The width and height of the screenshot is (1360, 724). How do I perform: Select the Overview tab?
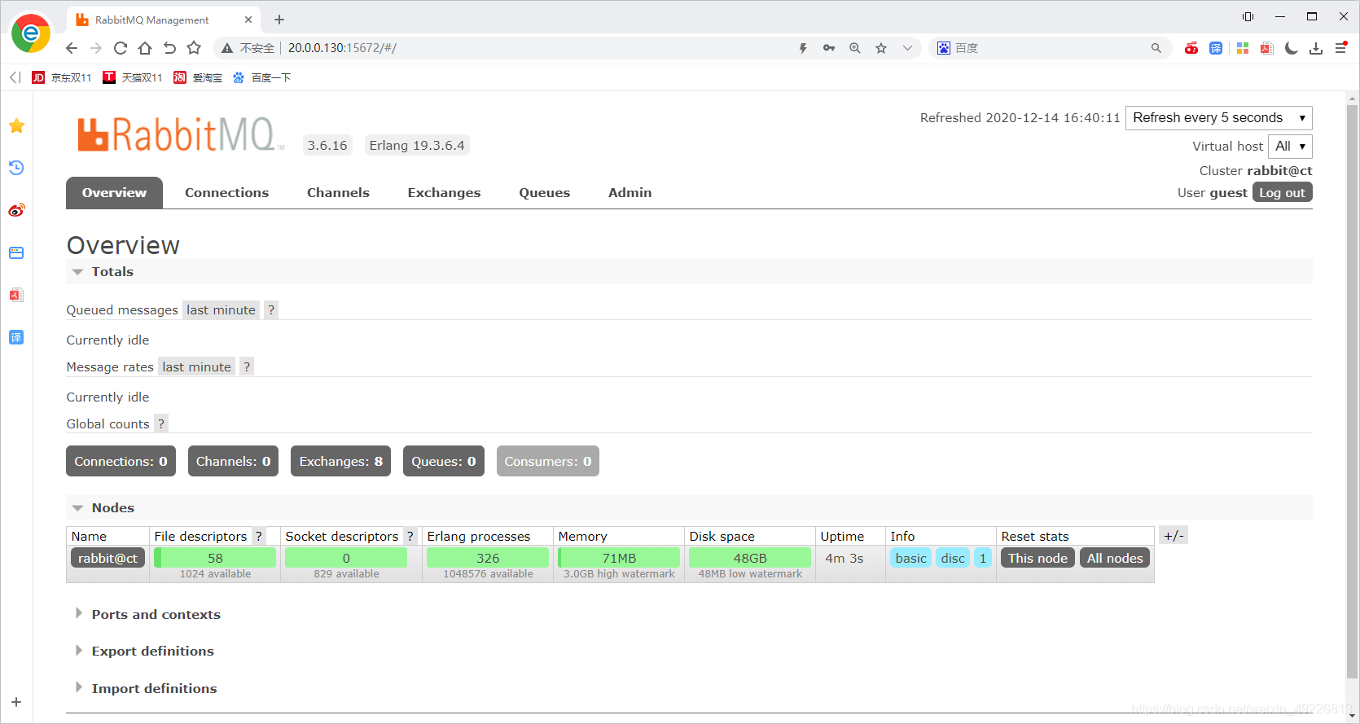(114, 193)
